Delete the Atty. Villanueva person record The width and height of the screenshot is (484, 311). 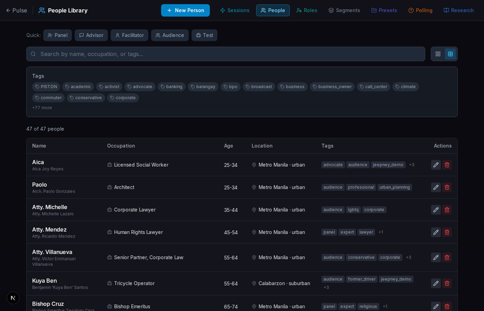point(446,257)
